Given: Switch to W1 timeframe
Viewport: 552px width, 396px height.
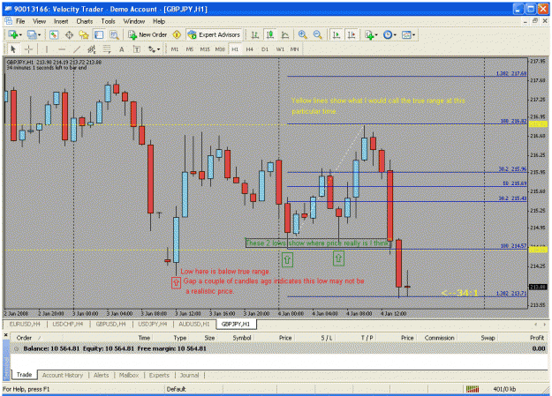Looking at the screenshot, I should coord(280,49).
